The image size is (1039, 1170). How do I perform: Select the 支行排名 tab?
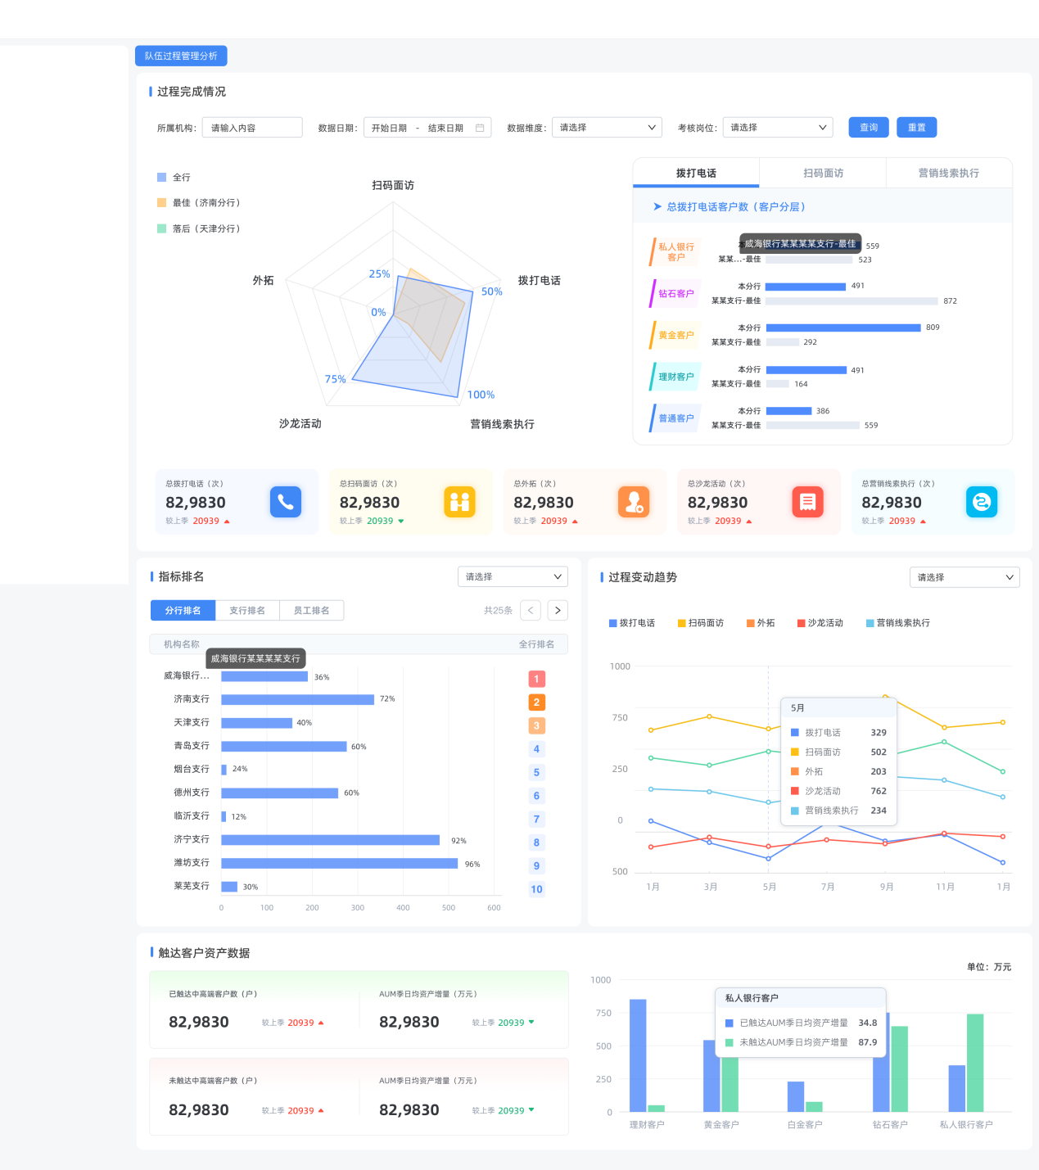point(247,611)
